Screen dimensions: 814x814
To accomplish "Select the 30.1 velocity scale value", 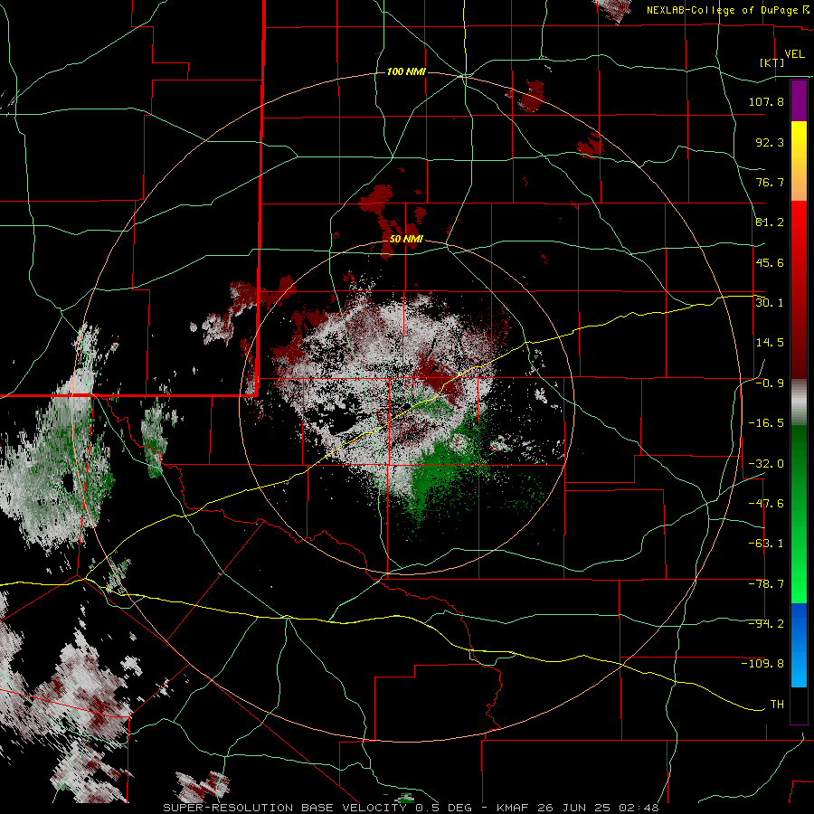I will pyautogui.click(x=770, y=303).
